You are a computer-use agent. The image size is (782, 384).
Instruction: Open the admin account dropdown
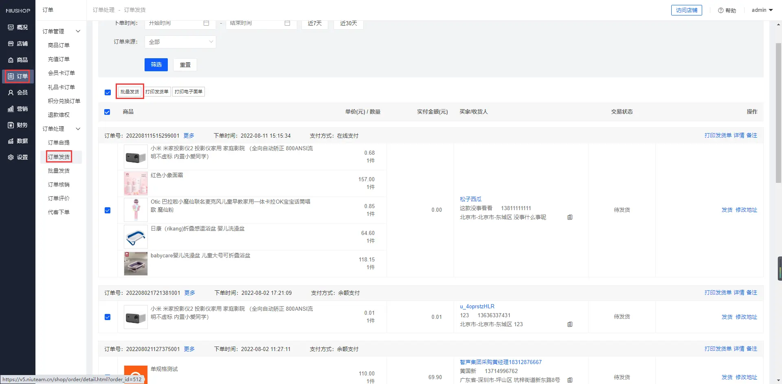tap(762, 10)
